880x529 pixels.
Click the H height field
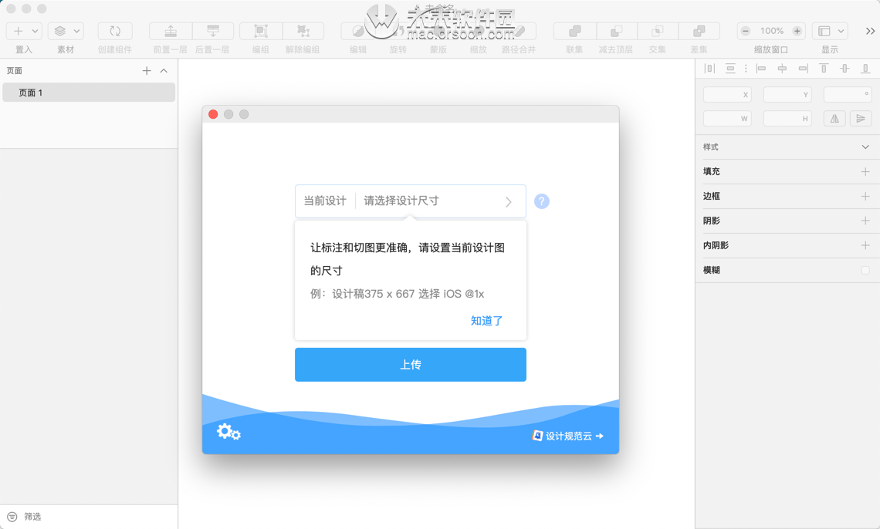(787, 118)
